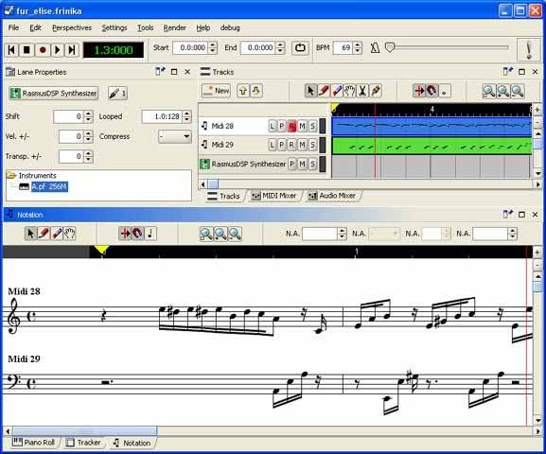
Task: Select the red pencil tool in Tracks toolbar
Action: (324, 91)
